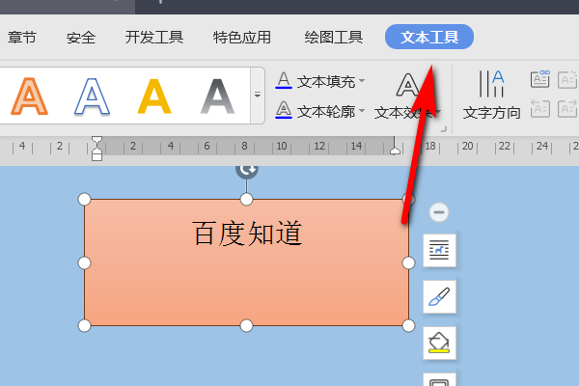This screenshot has height=386, width=579.
Task: Collapse the floating quick toolbar
Action: [439, 212]
